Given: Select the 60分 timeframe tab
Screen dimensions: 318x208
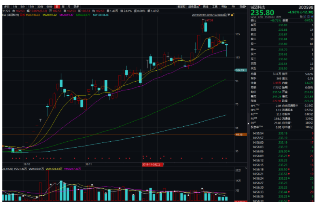Looking at the screenshot, I should pos(49,7).
